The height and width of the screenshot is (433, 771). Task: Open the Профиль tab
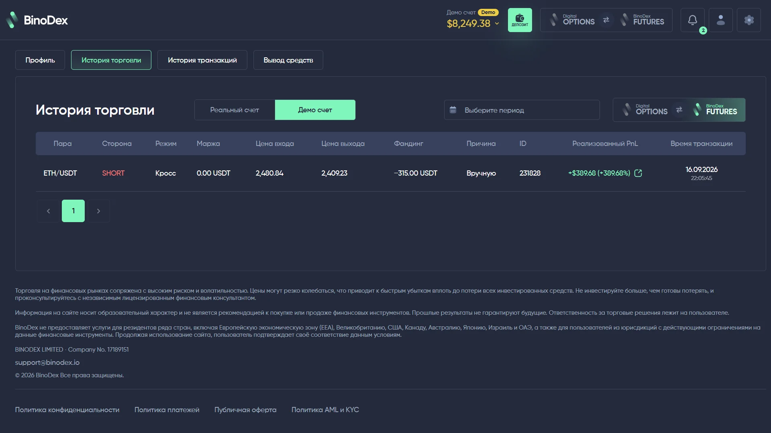(x=40, y=60)
